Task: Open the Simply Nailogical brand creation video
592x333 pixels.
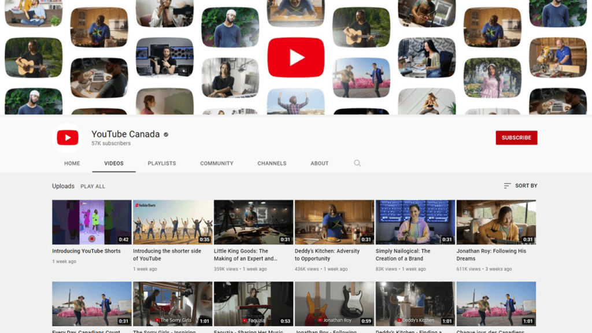Action: coord(415,221)
